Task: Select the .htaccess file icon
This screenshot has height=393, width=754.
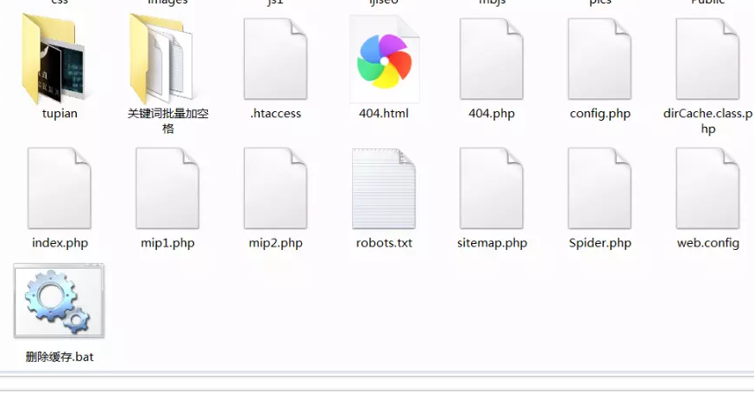Action: pos(275,59)
